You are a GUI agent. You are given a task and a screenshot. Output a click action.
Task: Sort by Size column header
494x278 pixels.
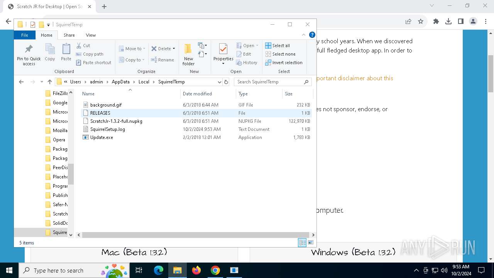(x=298, y=93)
